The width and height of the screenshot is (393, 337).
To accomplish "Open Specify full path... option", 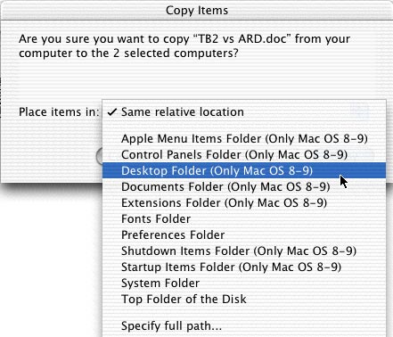I will tap(244, 326).
